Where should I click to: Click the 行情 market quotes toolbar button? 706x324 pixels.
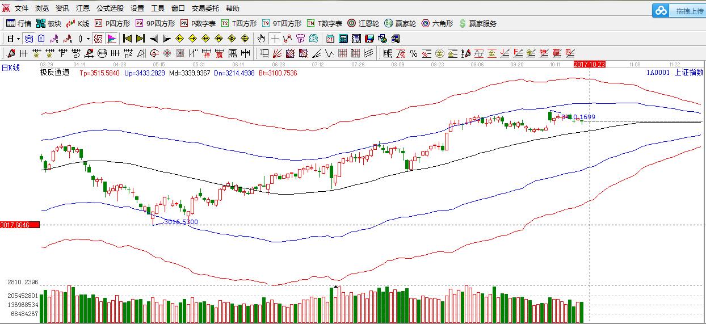coord(19,23)
